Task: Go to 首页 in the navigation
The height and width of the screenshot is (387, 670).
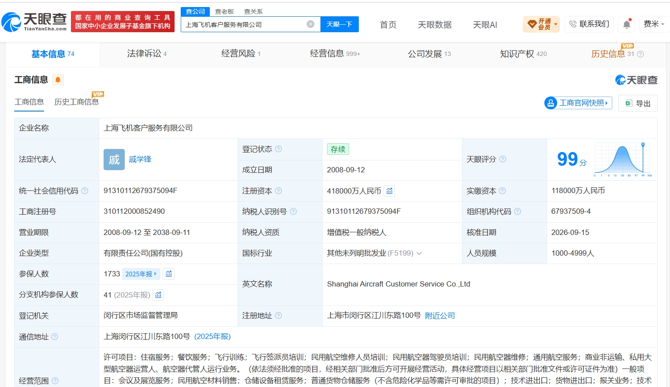Action: 388,25
